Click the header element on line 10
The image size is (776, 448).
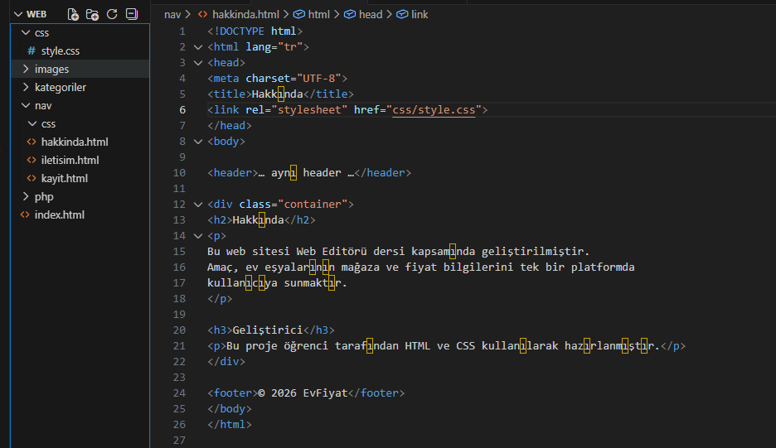pos(309,172)
